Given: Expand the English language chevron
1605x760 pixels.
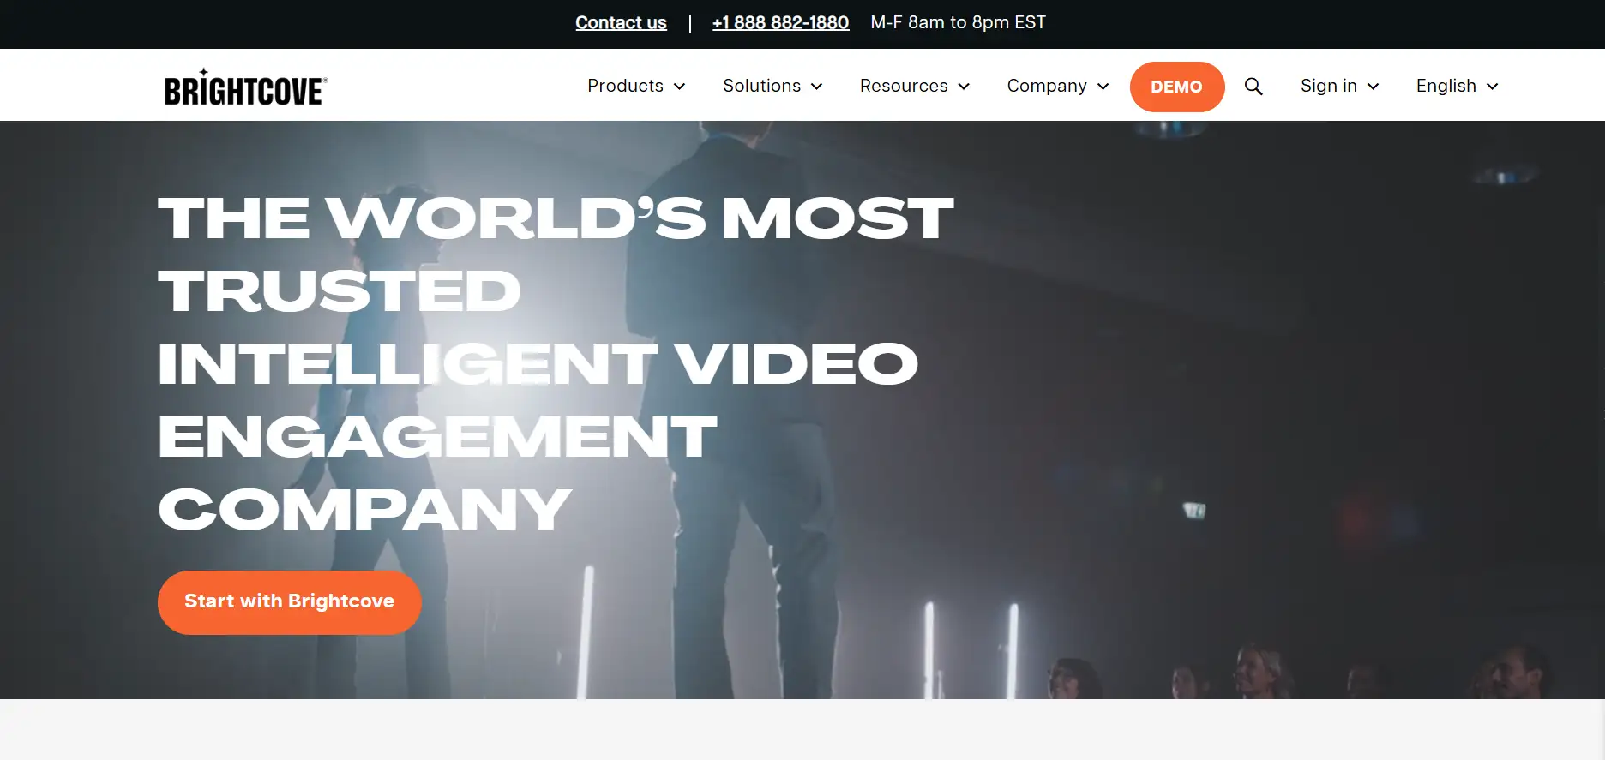Looking at the screenshot, I should pyautogui.click(x=1492, y=87).
